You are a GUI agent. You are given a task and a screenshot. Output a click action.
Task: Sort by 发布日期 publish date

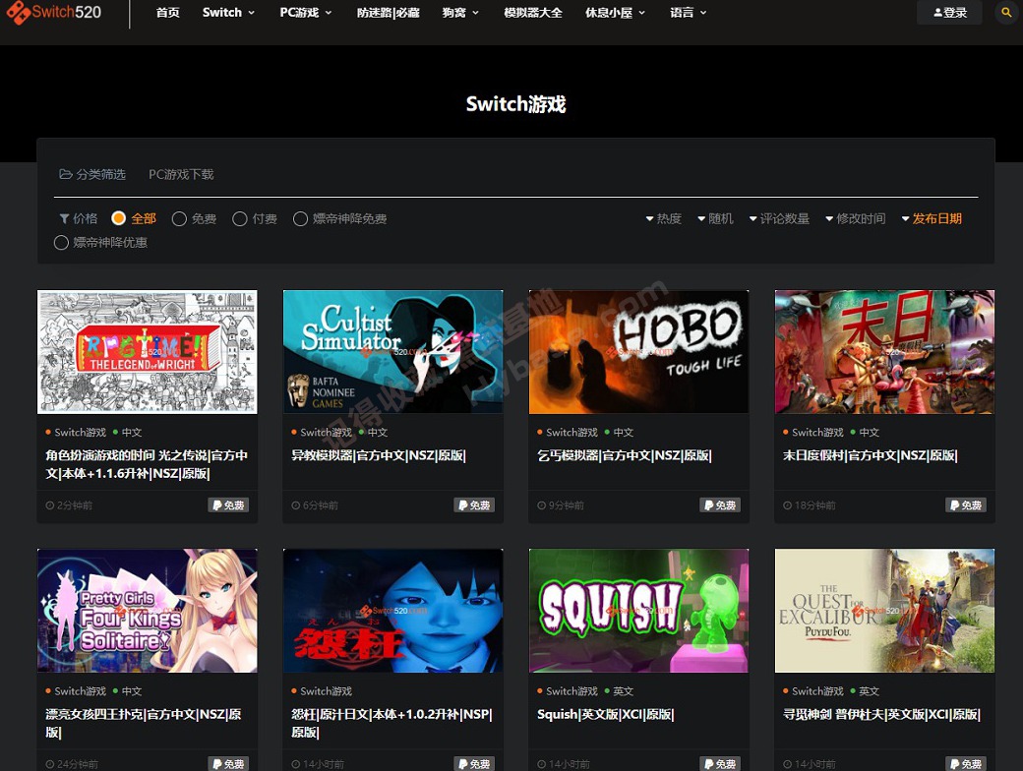pos(932,218)
